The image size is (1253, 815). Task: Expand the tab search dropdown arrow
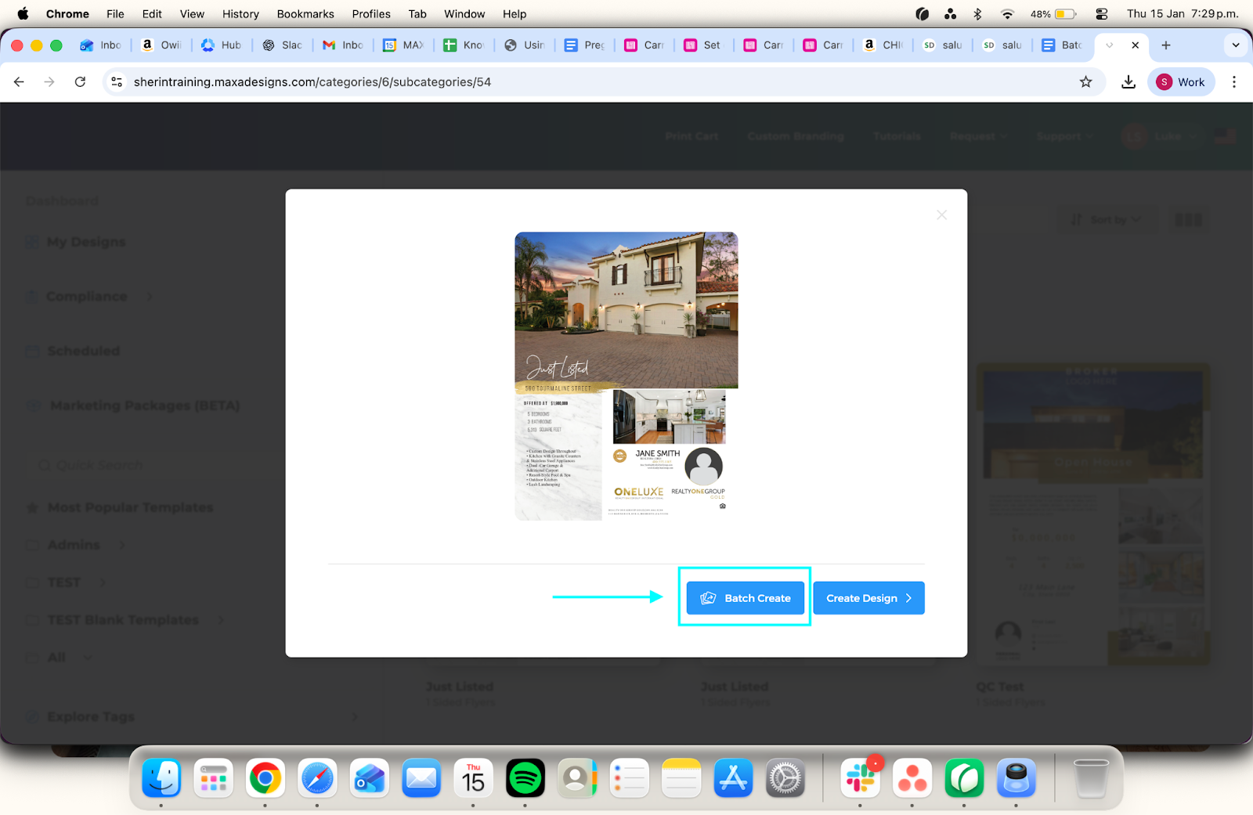click(1236, 45)
